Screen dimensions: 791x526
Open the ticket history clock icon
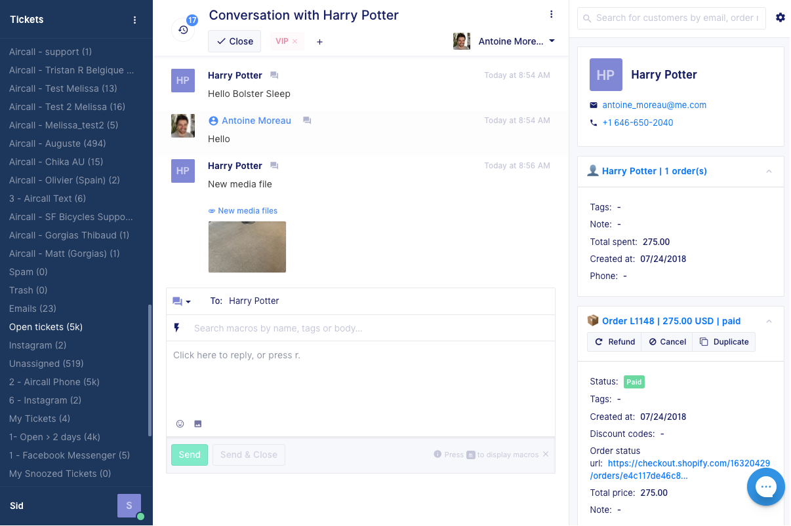(x=183, y=30)
